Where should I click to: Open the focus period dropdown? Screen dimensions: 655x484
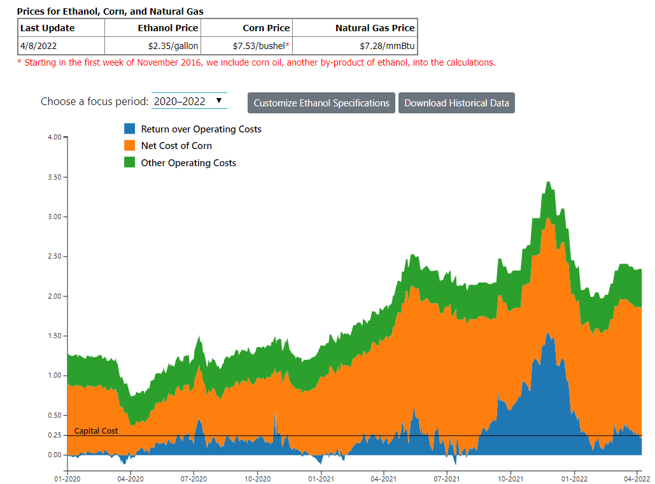point(189,101)
